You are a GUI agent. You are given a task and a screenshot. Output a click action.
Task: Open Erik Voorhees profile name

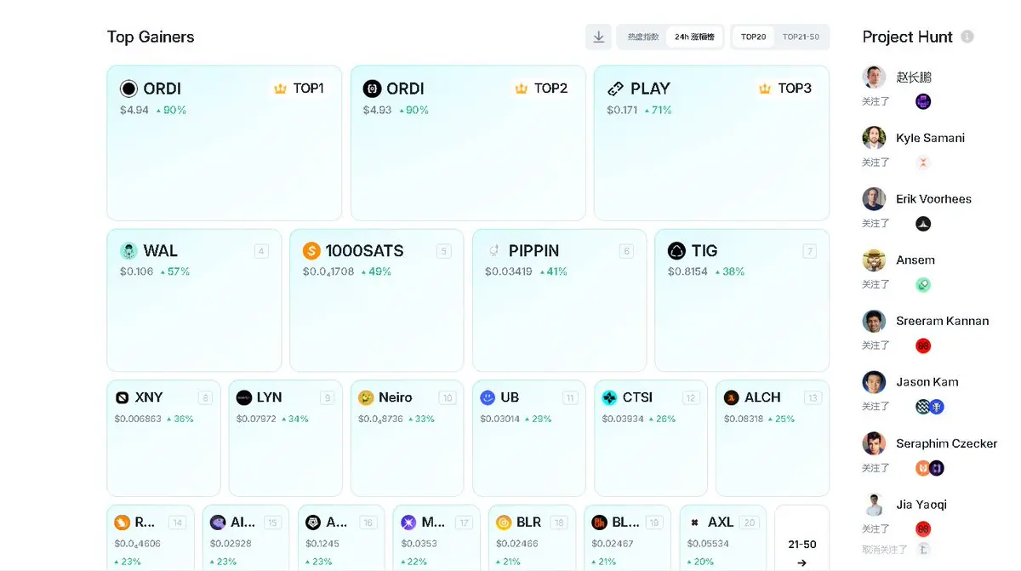(x=933, y=199)
